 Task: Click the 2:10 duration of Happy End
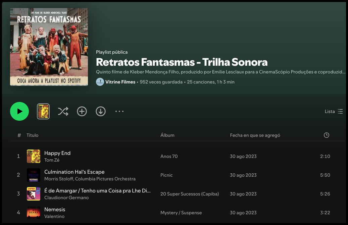(325, 156)
